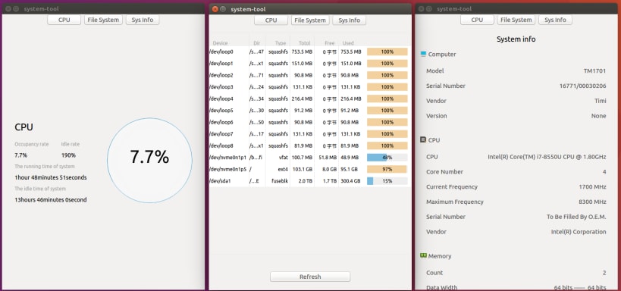Click the Memory section icon
This screenshot has height=291, width=621.
pos(423,256)
